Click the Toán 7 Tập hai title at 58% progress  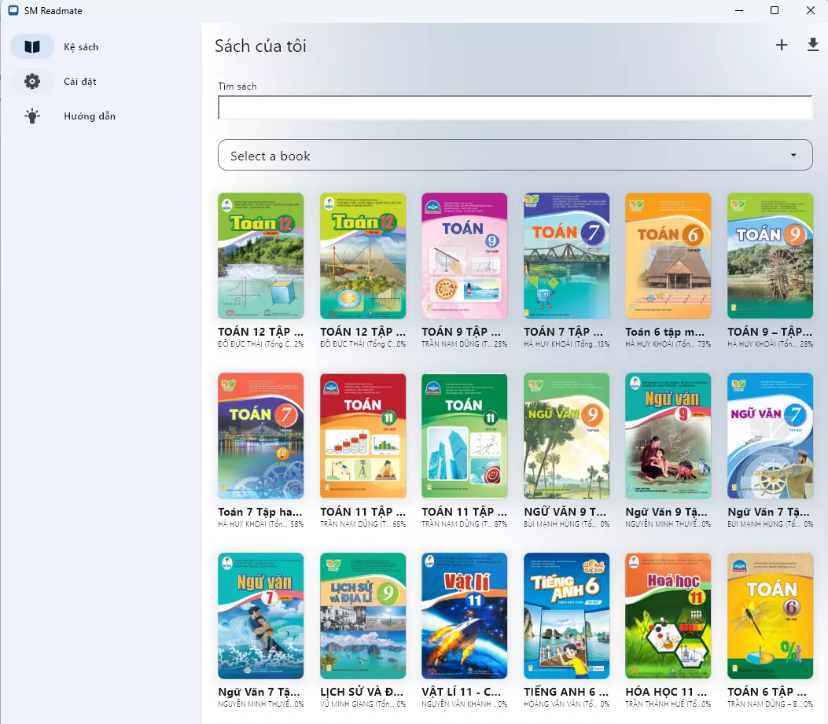(x=259, y=512)
